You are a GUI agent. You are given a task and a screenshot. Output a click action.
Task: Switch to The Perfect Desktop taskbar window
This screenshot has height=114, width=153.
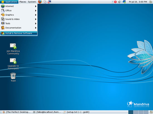pyautogui.click(x=17, y=112)
